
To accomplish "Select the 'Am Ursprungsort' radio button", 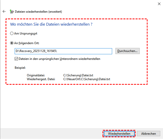I will point(12,33).
